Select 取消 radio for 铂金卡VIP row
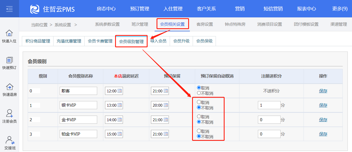The image size is (352, 152). coord(199,131)
